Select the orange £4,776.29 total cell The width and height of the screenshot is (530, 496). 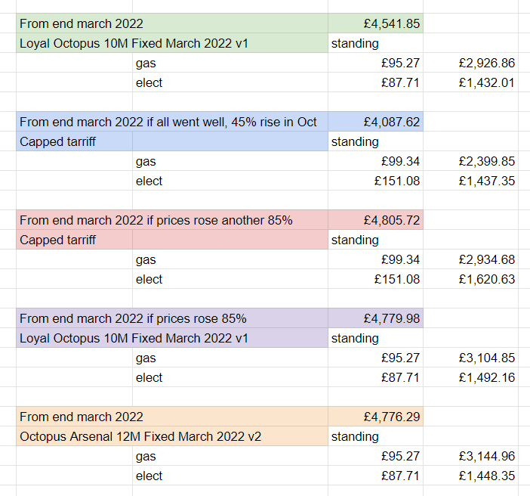[x=375, y=417]
